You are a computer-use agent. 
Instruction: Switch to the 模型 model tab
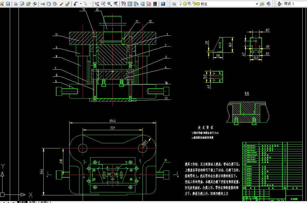coord(22,202)
